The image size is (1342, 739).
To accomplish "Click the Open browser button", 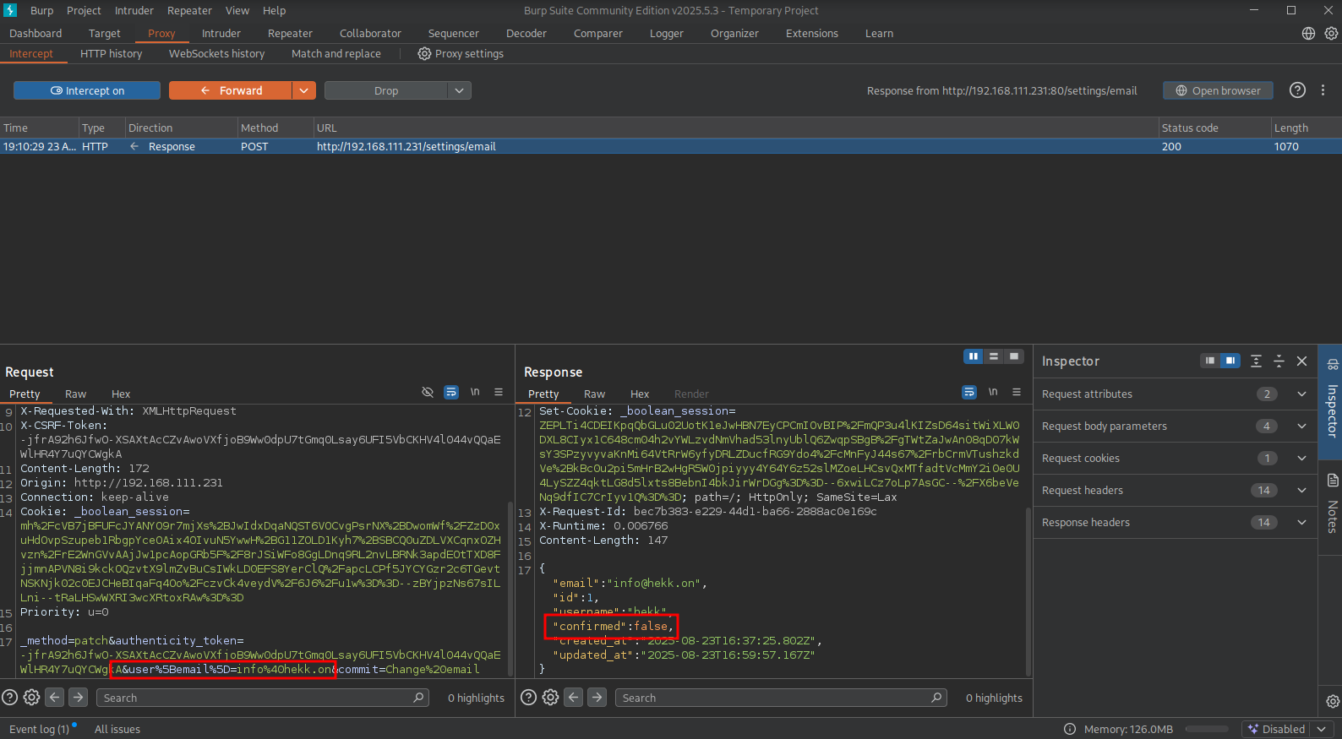I will pos(1218,90).
